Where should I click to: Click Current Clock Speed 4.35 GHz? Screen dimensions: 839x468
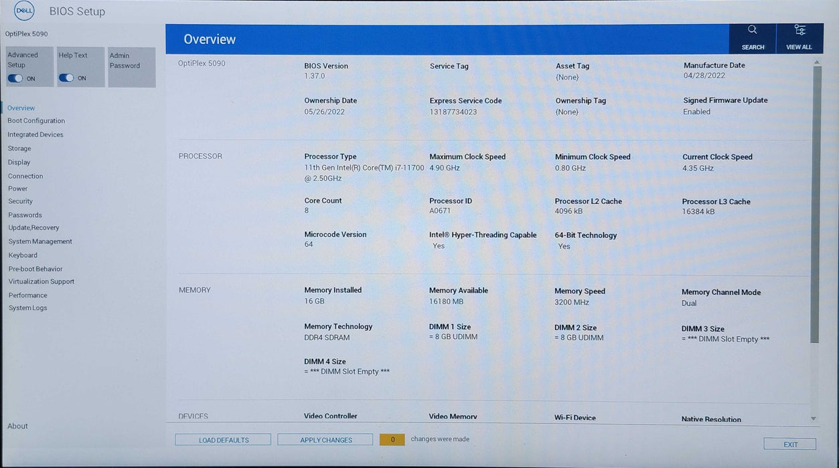[698, 168]
